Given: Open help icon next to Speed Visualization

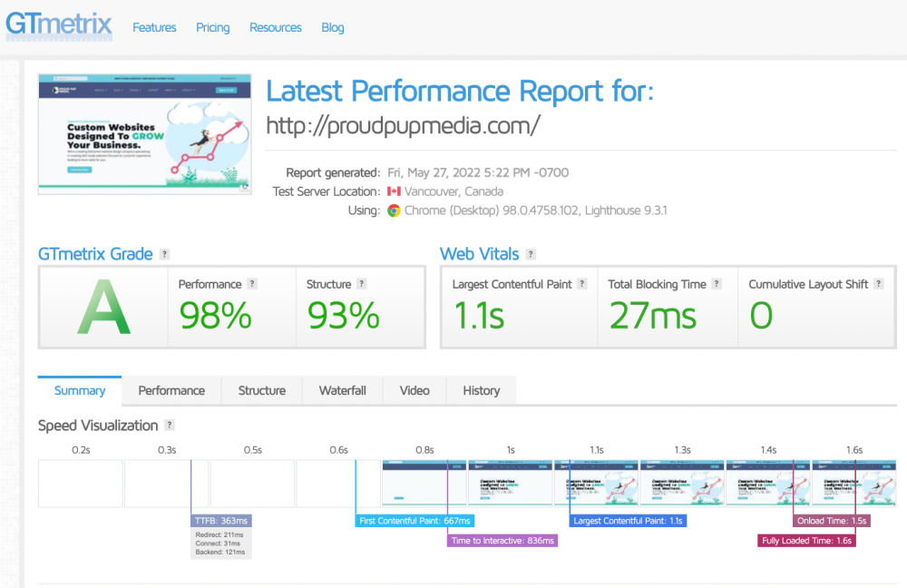Looking at the screenshot, I should coord(170,425).
